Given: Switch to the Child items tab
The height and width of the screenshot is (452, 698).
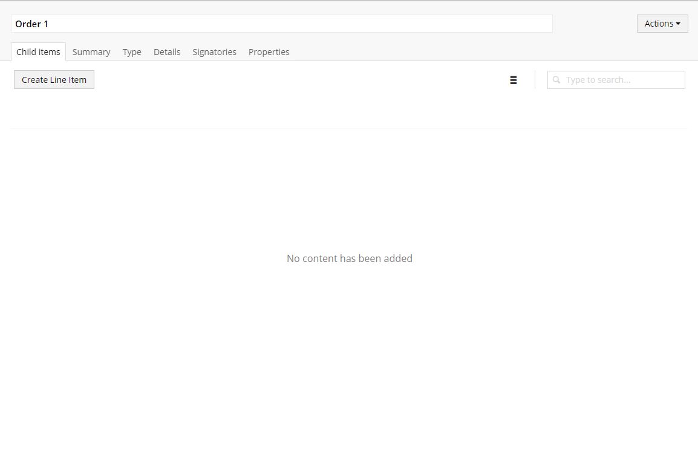Looking at the screenshot, I should pyautogui.click(x=38, y=52).
